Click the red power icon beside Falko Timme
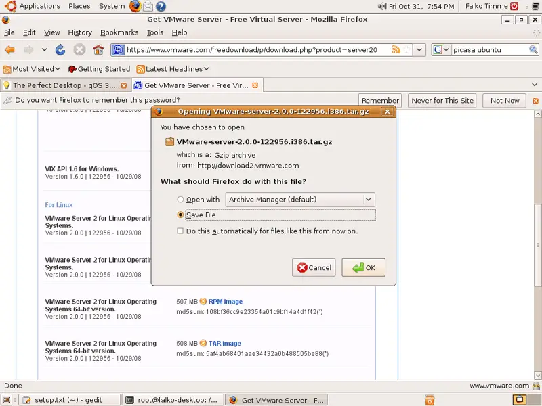 click(x=514, y=6)
